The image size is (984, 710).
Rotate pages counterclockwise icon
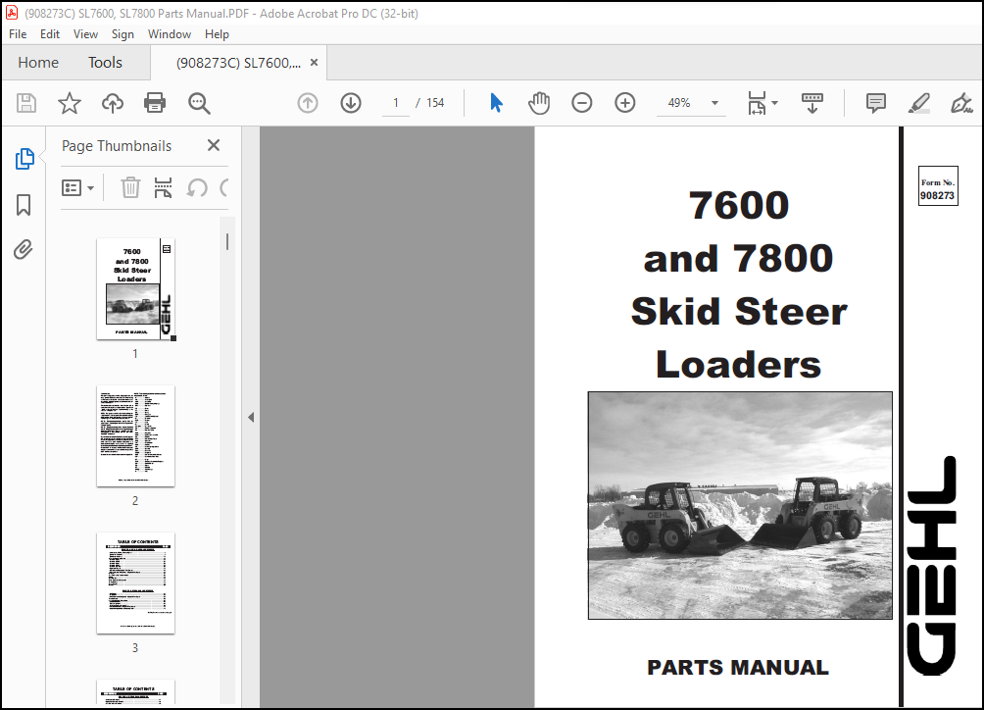tap(196, 187)
